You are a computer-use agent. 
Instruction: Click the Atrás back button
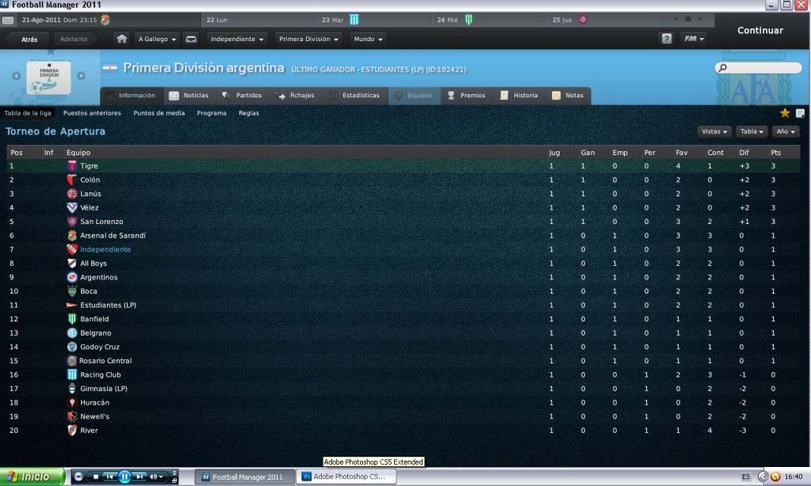[29, 40]
